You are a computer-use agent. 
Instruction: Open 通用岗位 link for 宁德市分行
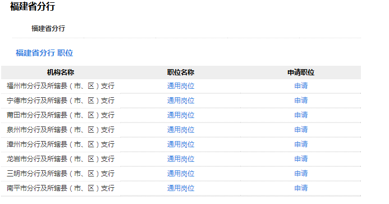coord(181,101)
